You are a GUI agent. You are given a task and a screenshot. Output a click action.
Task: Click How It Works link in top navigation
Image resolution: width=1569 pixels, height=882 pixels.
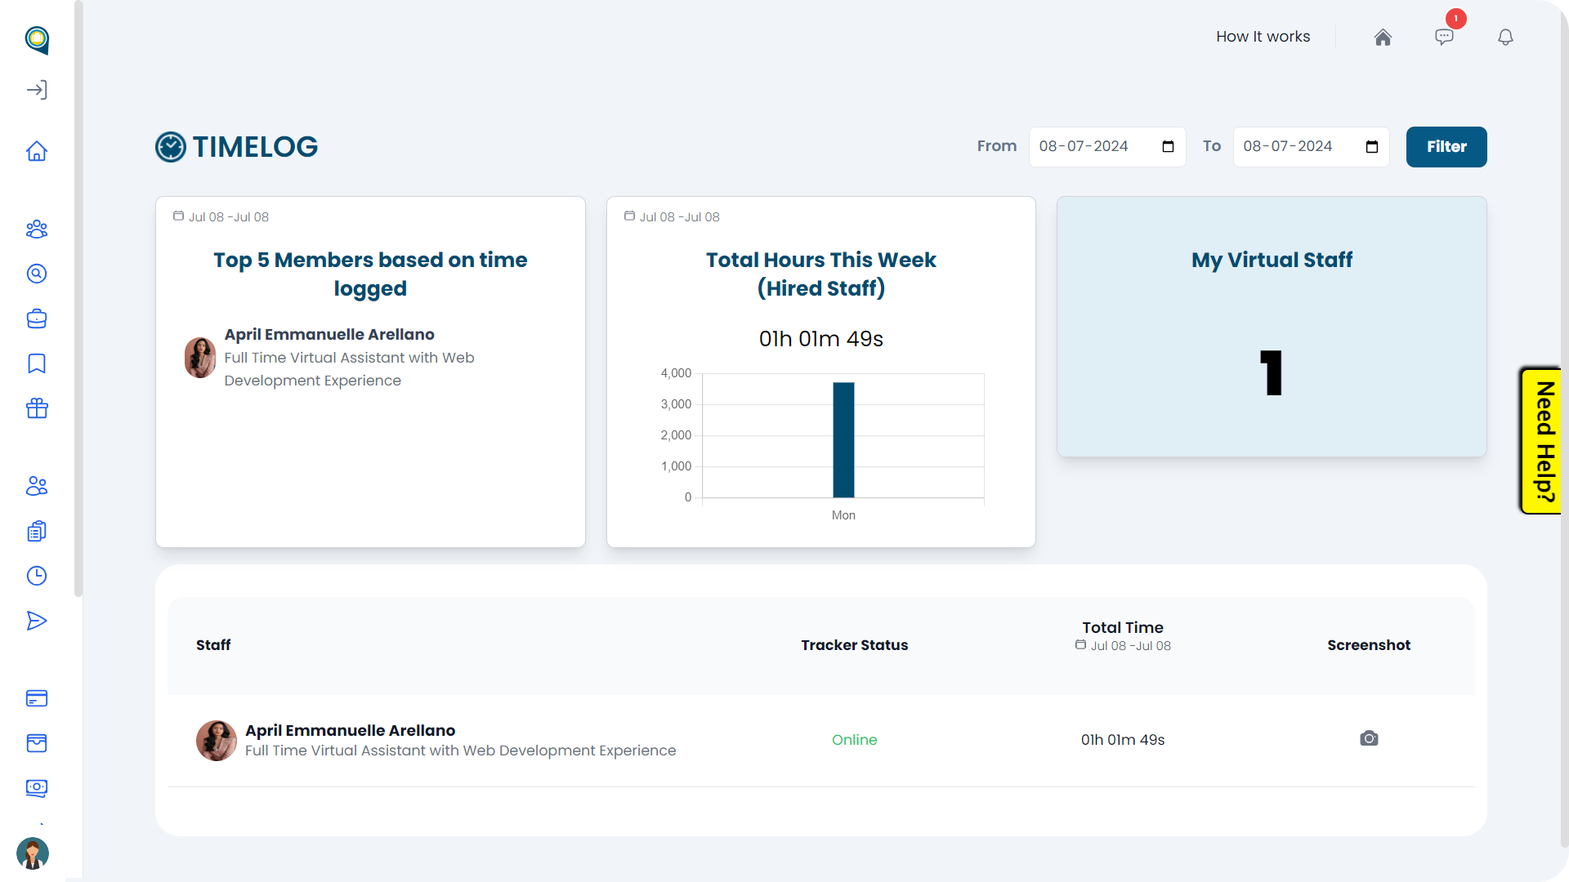point(1262,37)
